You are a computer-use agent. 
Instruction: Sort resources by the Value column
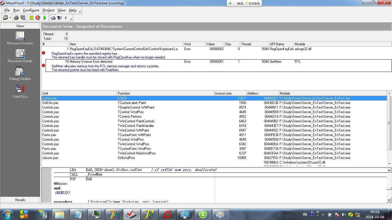[215, 44]
